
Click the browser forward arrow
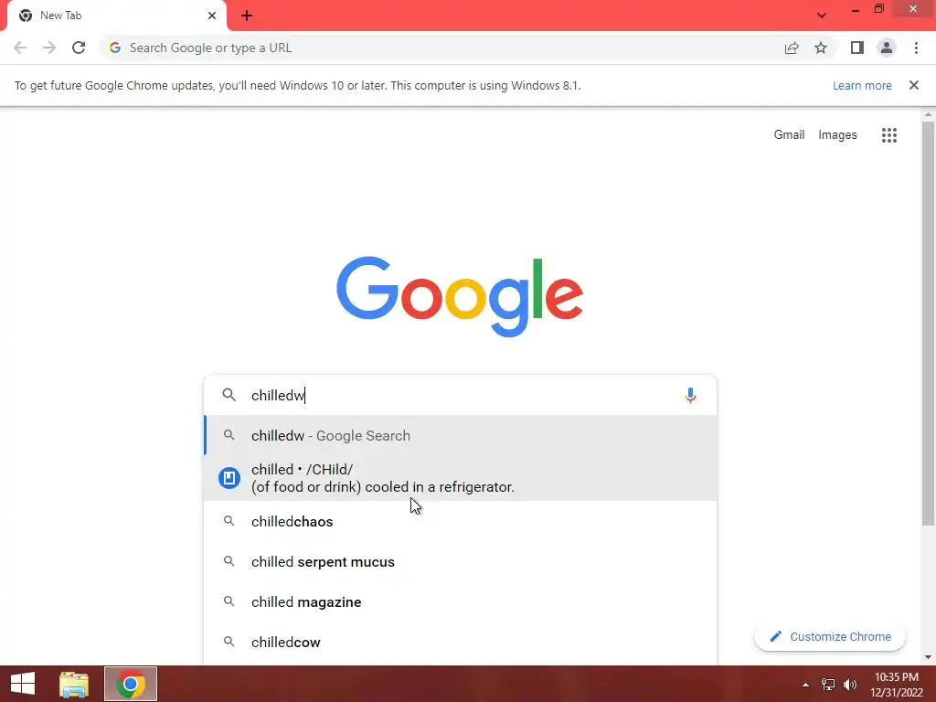click(49, 48)
